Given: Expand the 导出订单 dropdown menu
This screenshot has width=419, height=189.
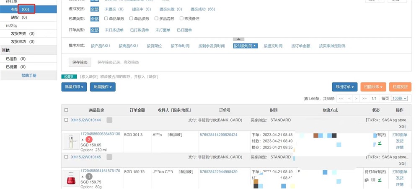Looking at the screenshot, I should 344,87.
